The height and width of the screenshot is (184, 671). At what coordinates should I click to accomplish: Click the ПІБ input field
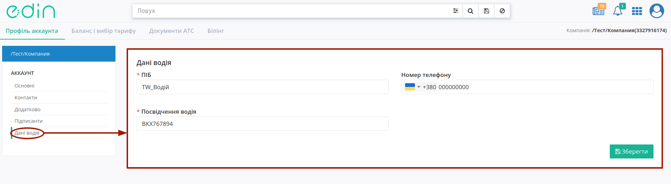[262, 87]
